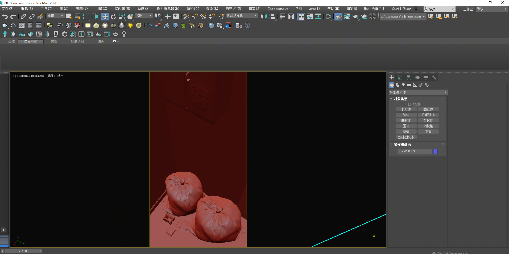Open the Lights category in the command panel
509x254 pixels.
pos(403,85)
